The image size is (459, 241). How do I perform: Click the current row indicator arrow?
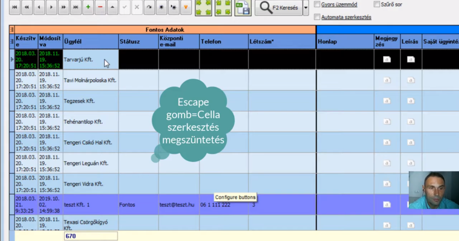click(12, 59)
